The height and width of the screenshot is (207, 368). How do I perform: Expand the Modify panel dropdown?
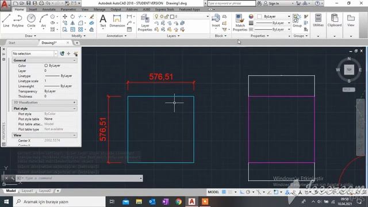point(79,36)
